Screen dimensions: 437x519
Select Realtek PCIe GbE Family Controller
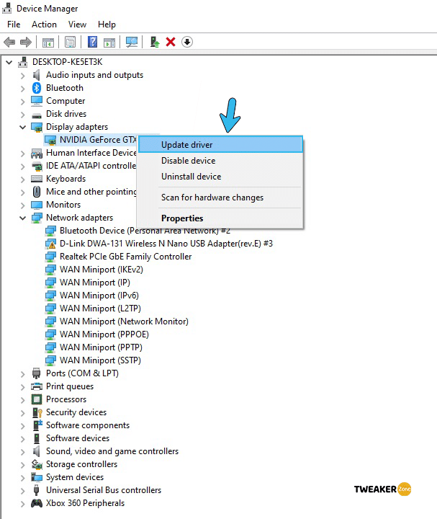[125, 257]
